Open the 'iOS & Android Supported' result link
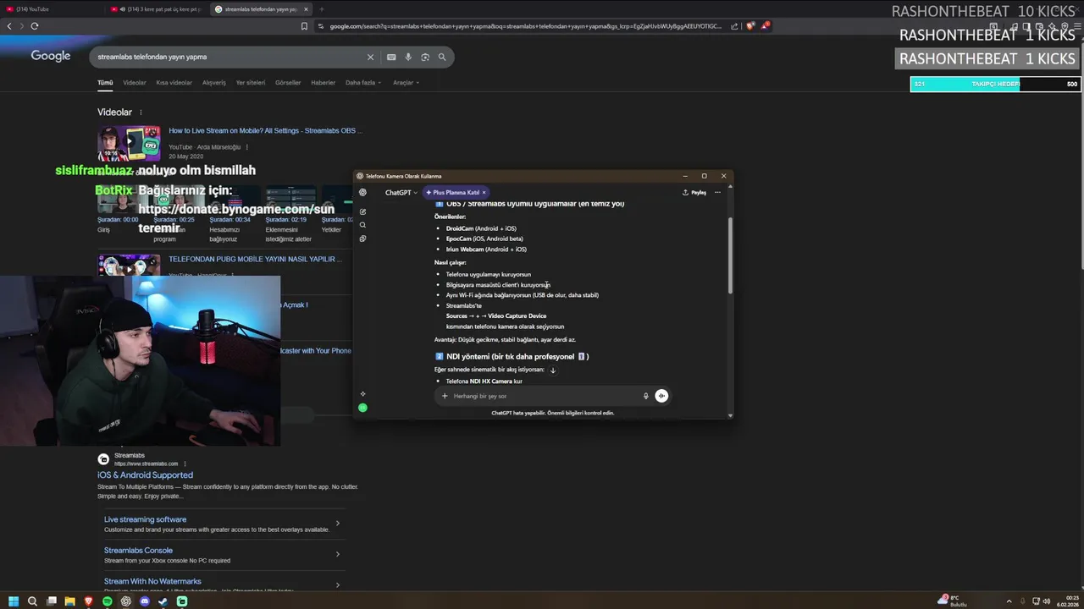The height and width of the screenshot is (609, 1084). click(145, 475)
